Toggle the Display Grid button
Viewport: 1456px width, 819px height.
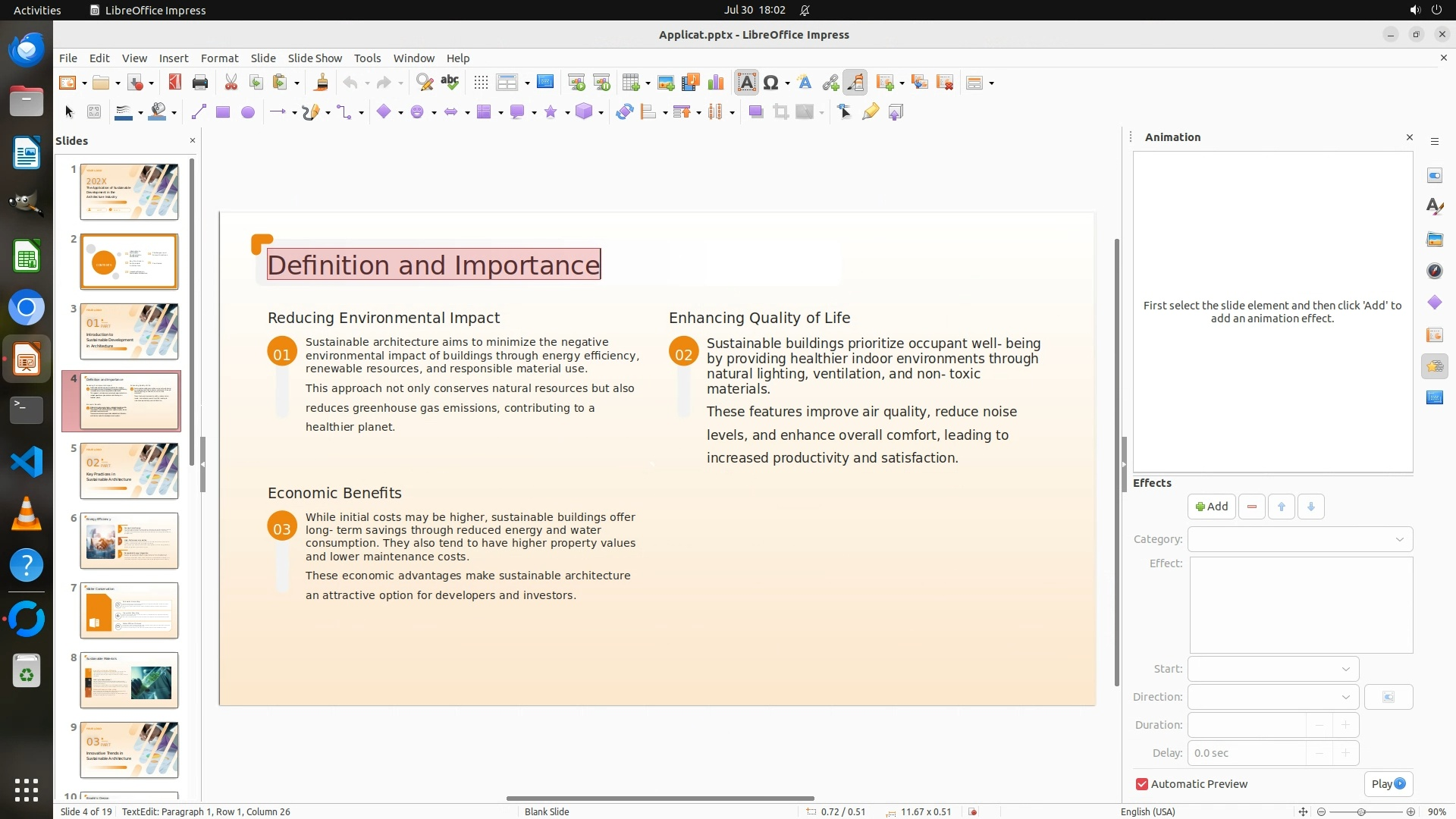[x=480, y=83]
